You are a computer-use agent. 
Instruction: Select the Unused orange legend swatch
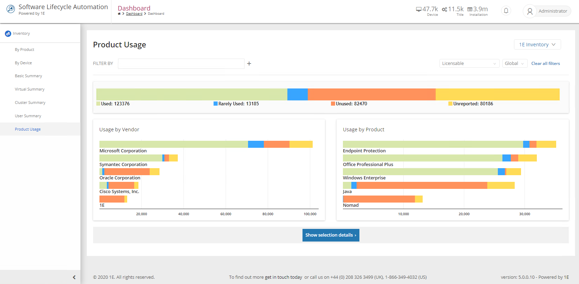tap(333, 104)
